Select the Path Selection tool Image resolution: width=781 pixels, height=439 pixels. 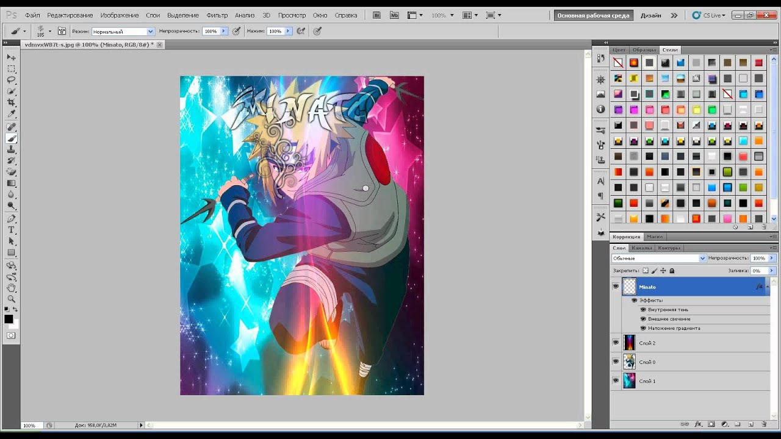11,241
